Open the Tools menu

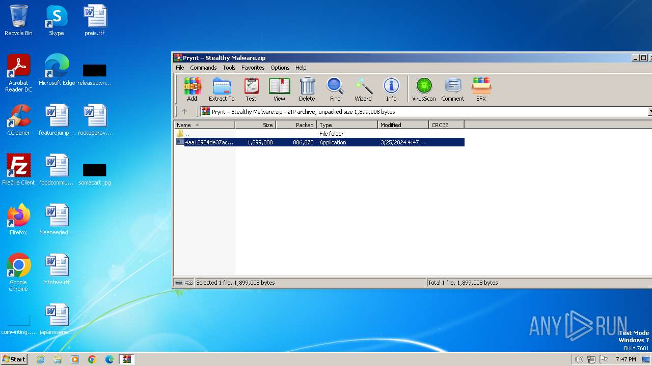(x=229, y=68)
